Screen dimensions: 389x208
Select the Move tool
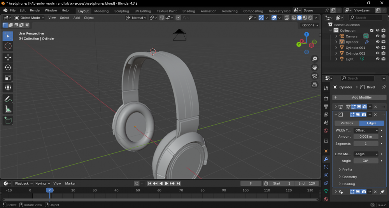(x=8, y=57)
